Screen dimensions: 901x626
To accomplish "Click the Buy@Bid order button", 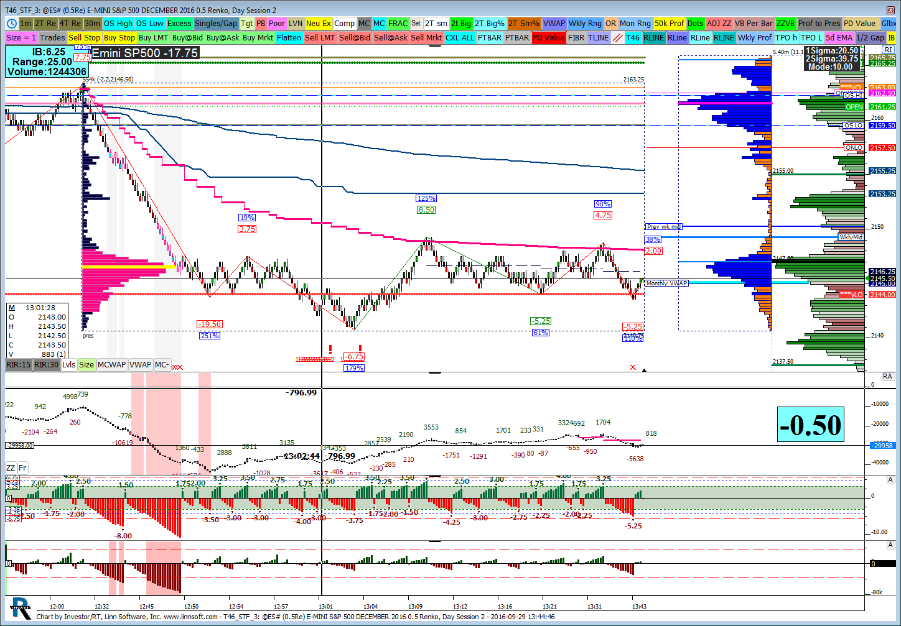I will click(188, 38).
